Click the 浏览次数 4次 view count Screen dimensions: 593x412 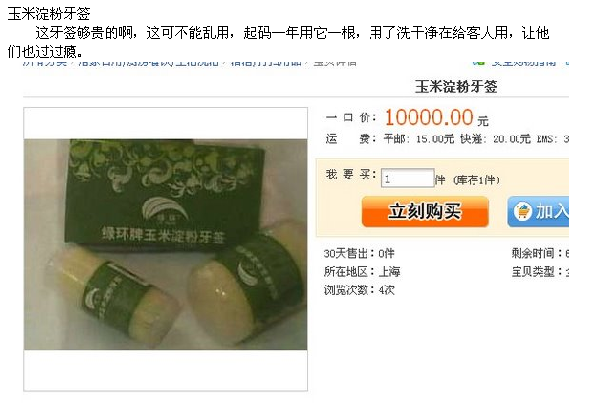point(359,290)
